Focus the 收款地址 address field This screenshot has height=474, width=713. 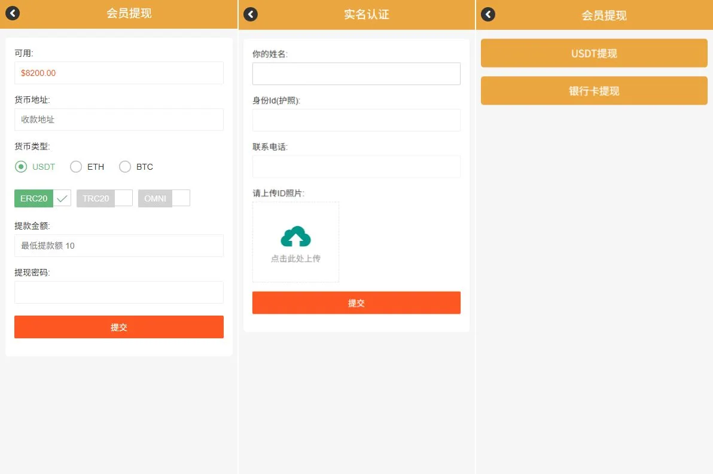click(x=119, y=120)
